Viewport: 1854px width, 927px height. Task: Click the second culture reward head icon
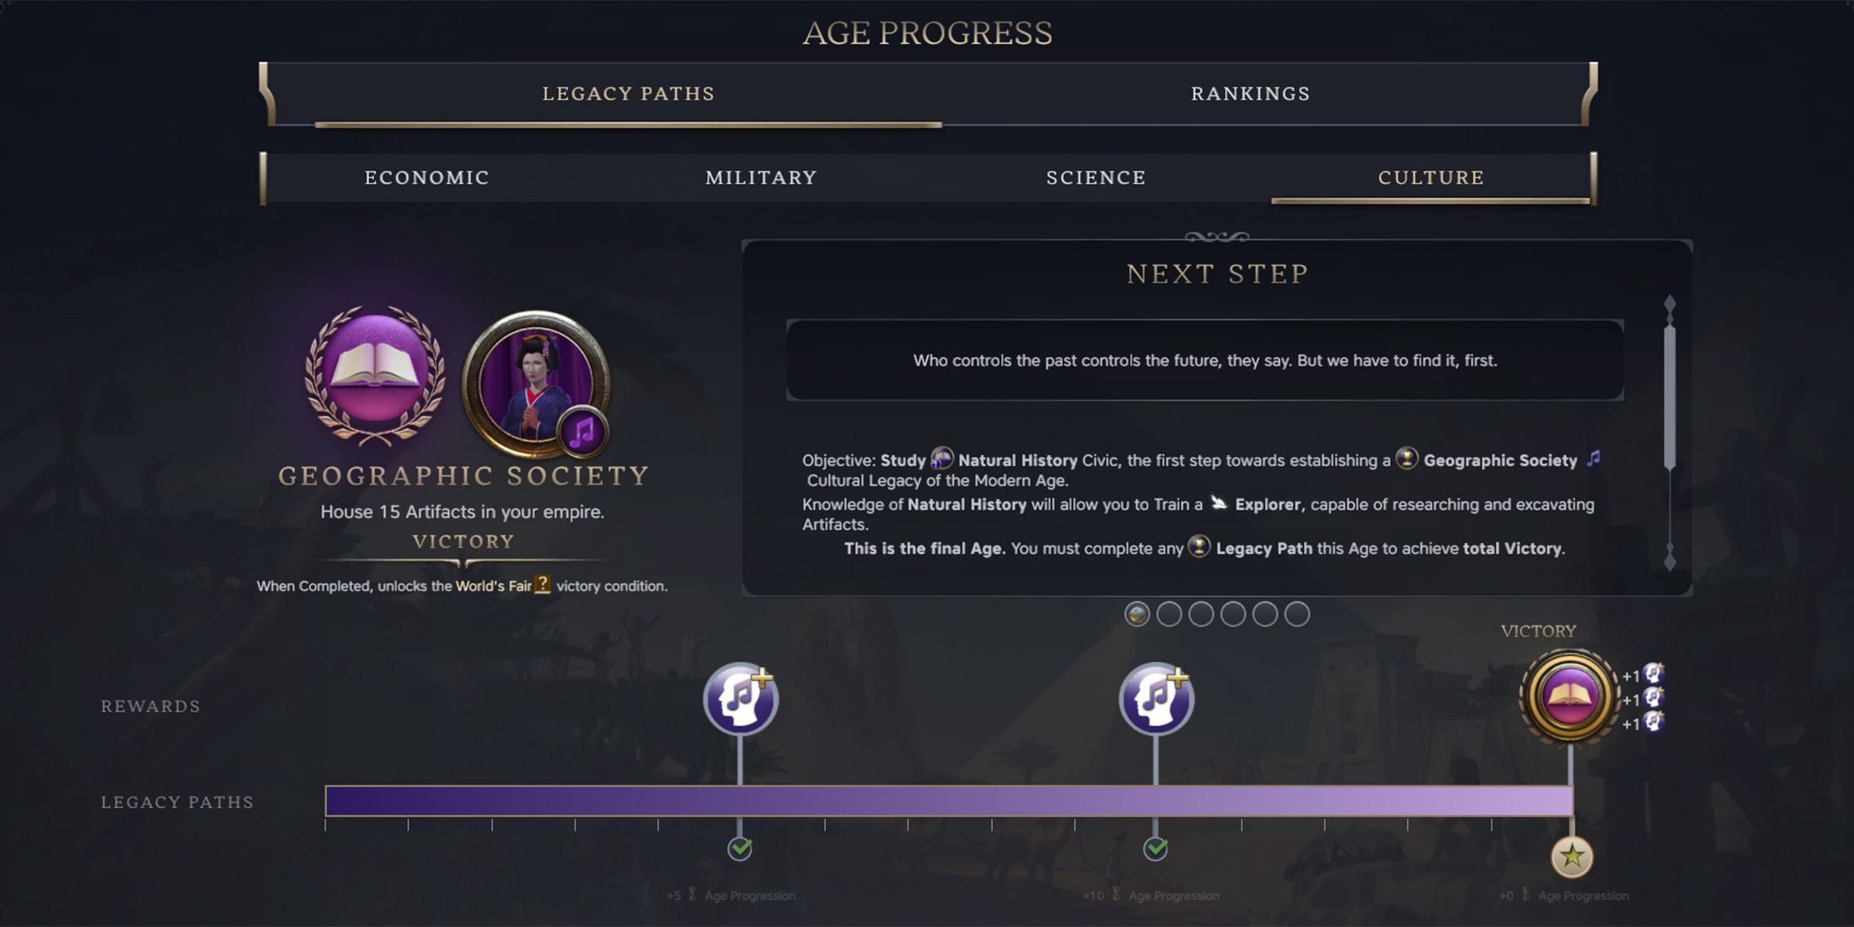coord(1156,699)
